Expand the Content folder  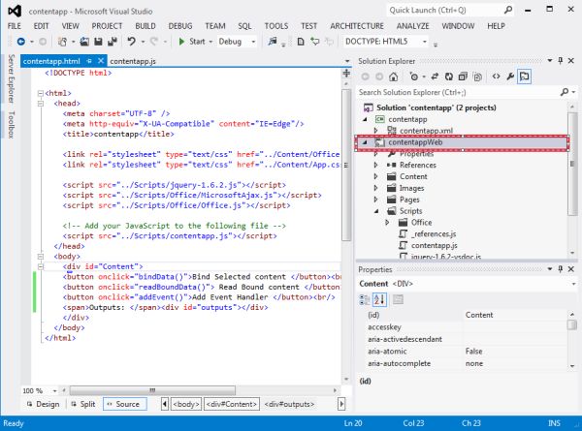pyautogui.click(x=376, y=176)
